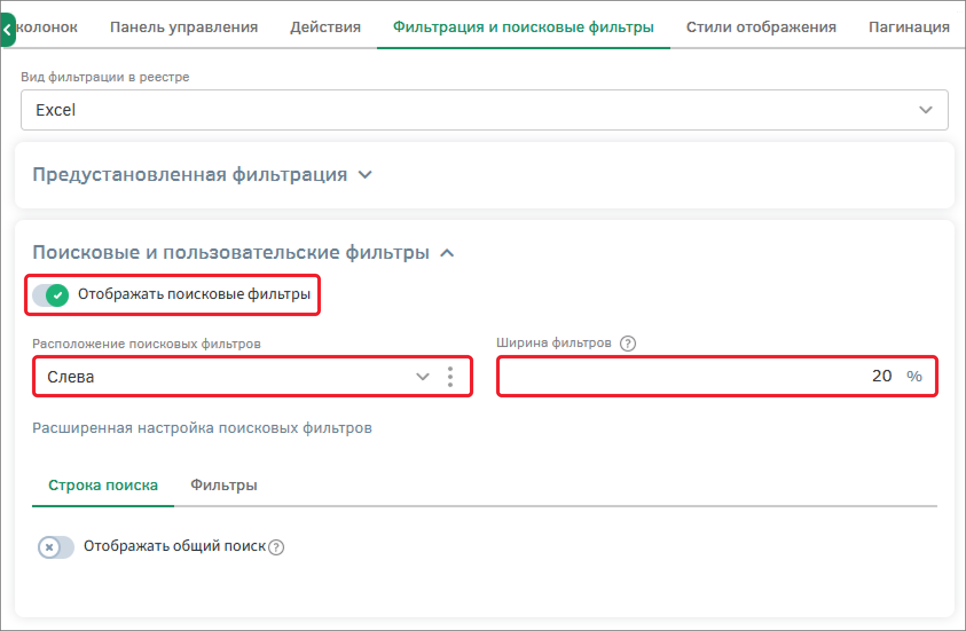Viewport: 966px width, 631px height.
Task: Select the Строка поиска sub-tab
Action: coord(103,486)
